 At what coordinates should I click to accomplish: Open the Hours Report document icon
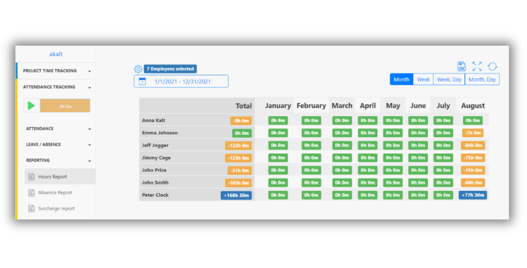[x=32, y=177]
